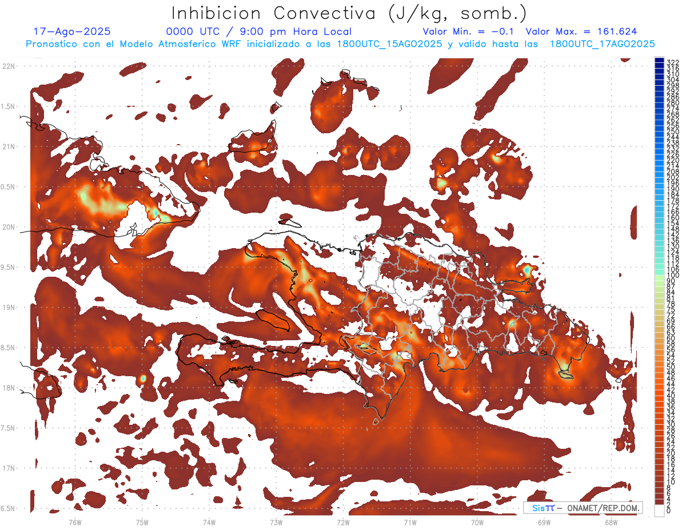
Task: Click the legend value '60' on color scale
Action: (671, 338)
